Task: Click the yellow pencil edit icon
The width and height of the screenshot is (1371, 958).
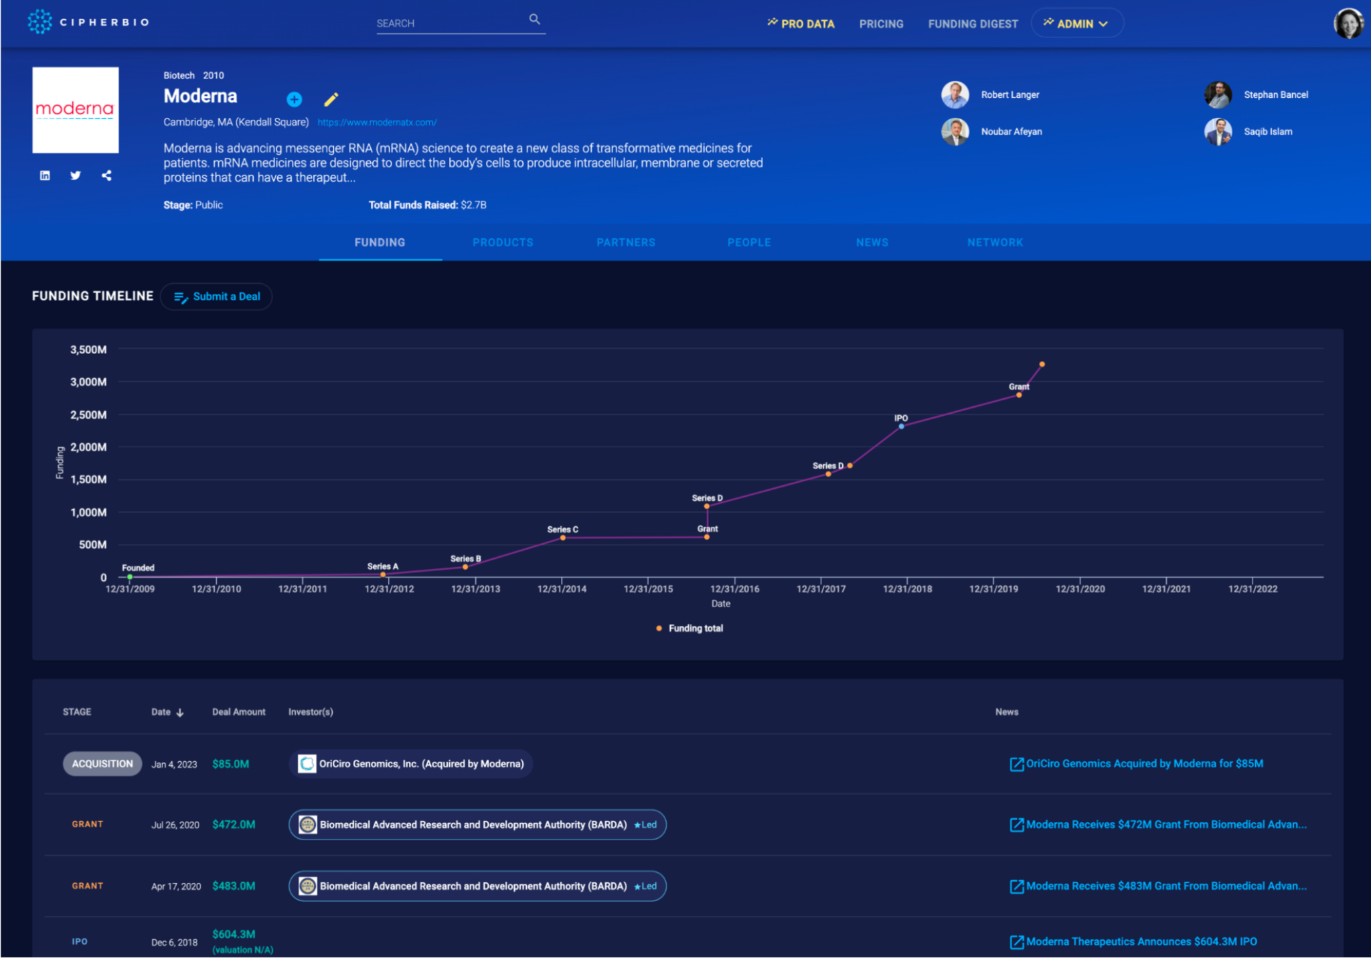Action: pos(331,100)
